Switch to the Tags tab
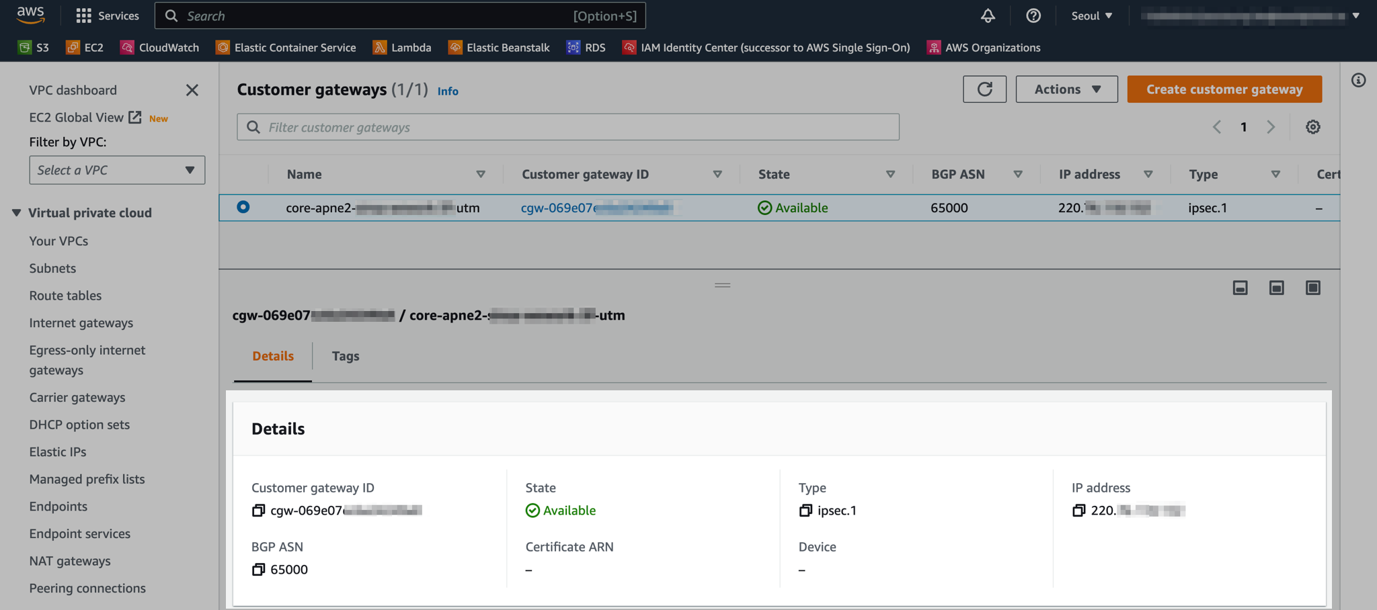This screenshot has height=610, width=1377. tap(345, 356)
